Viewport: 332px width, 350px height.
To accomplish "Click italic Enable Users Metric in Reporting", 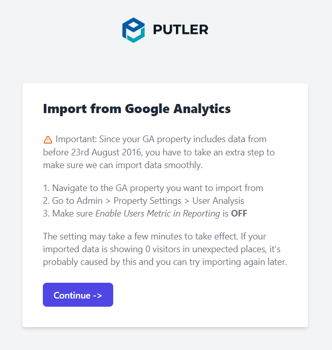I will pos(158,213).
